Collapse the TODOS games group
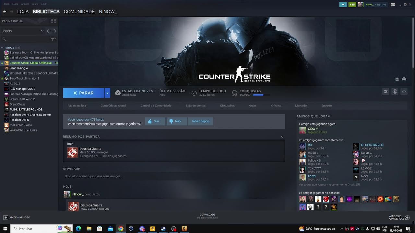The image size is (415, 233). click(x=2, y=48)
